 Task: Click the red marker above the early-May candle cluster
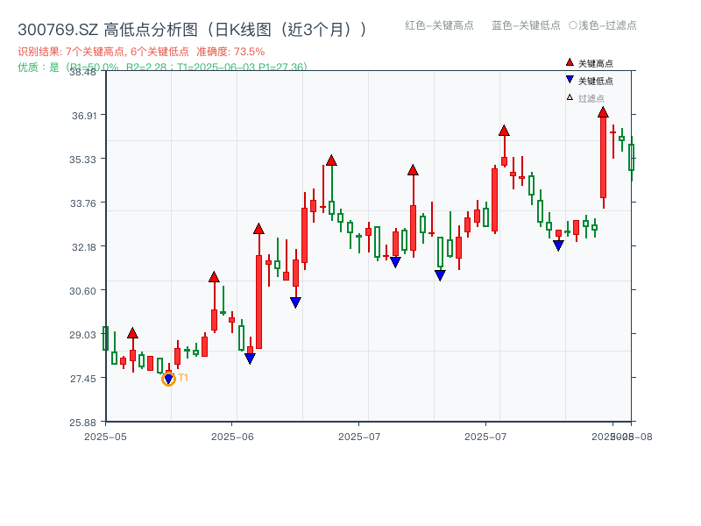tap(133, 333)
